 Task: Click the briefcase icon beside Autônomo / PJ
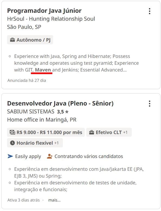[12, 40]
